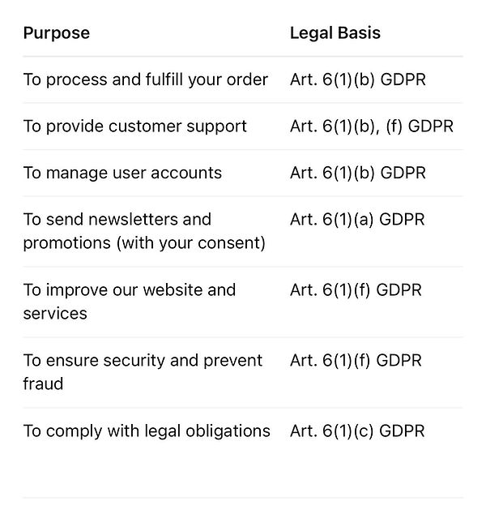Click 'To improve our website and' text
486x527 pixels.
(130, 290)
